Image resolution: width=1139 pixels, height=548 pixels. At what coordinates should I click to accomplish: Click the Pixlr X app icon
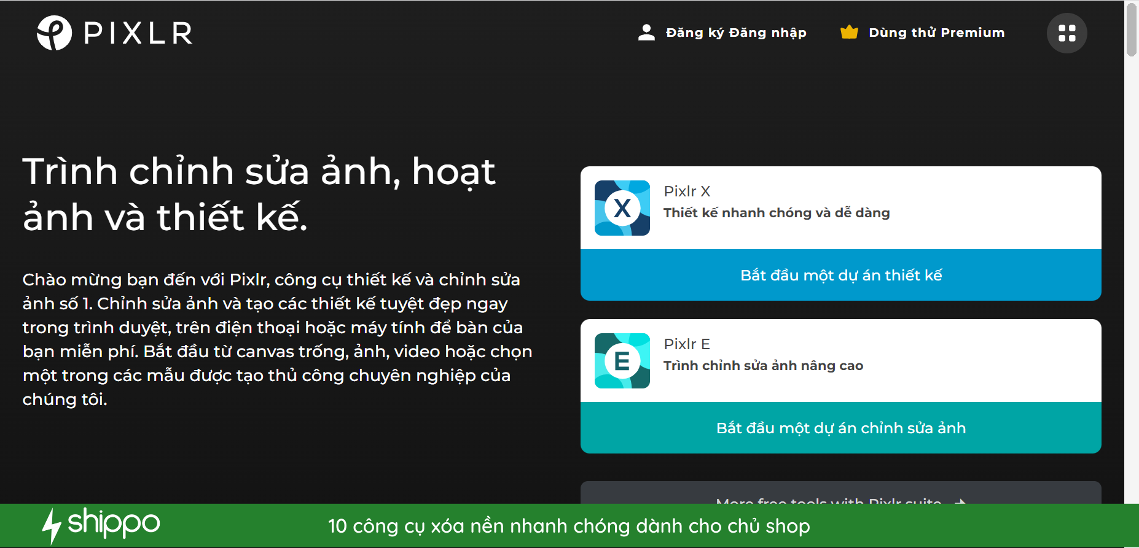pyautogui.click(x=622, y=208)
